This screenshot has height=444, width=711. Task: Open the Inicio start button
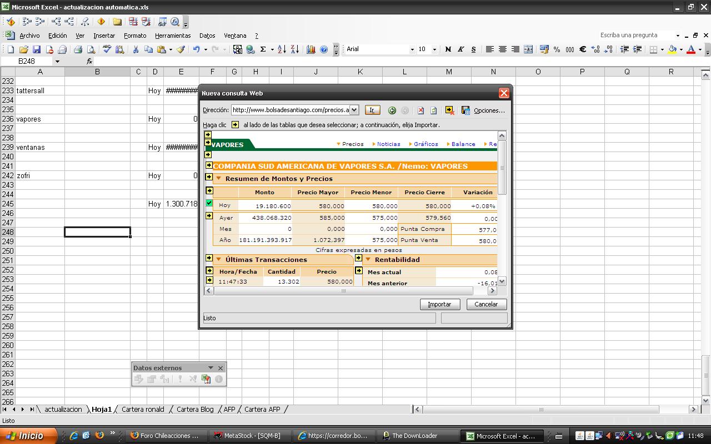pyautogui.click(x=28, y=436)
